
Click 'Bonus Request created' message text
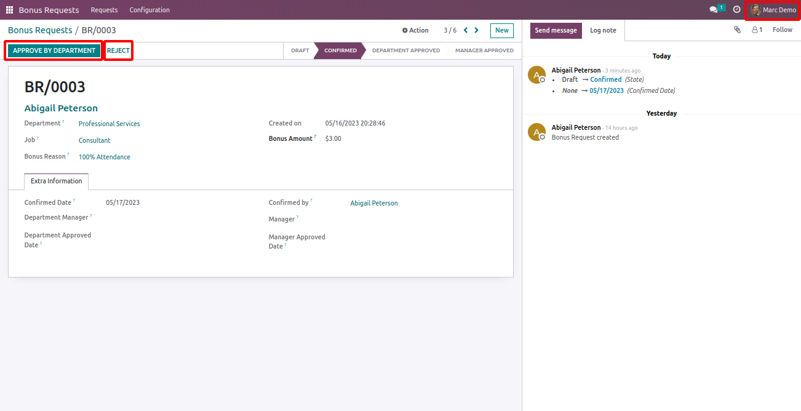(x=585, y=137)
